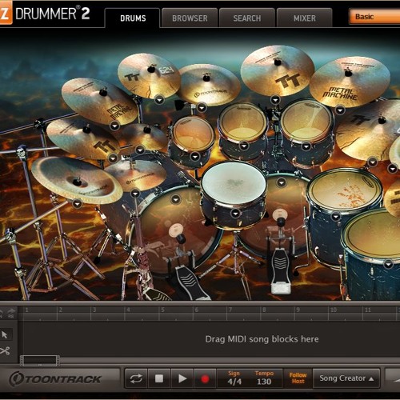The height and width of the screenshot is (400, 400).
Task: Open menu arrow under the Toontrack splash cymbal
Action: click(x=202, y=108)
